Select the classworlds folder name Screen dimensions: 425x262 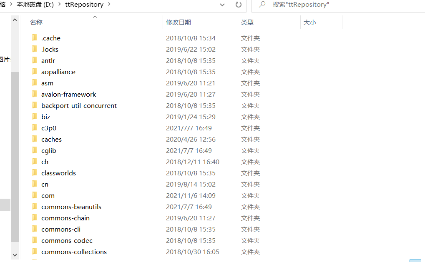click(x=58, y=173)
